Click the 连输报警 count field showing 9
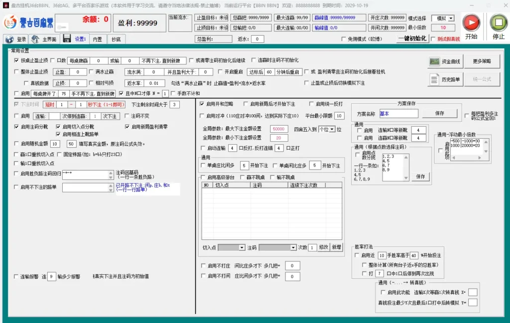This screenshot has height=323, width=510. click(51, 277)
